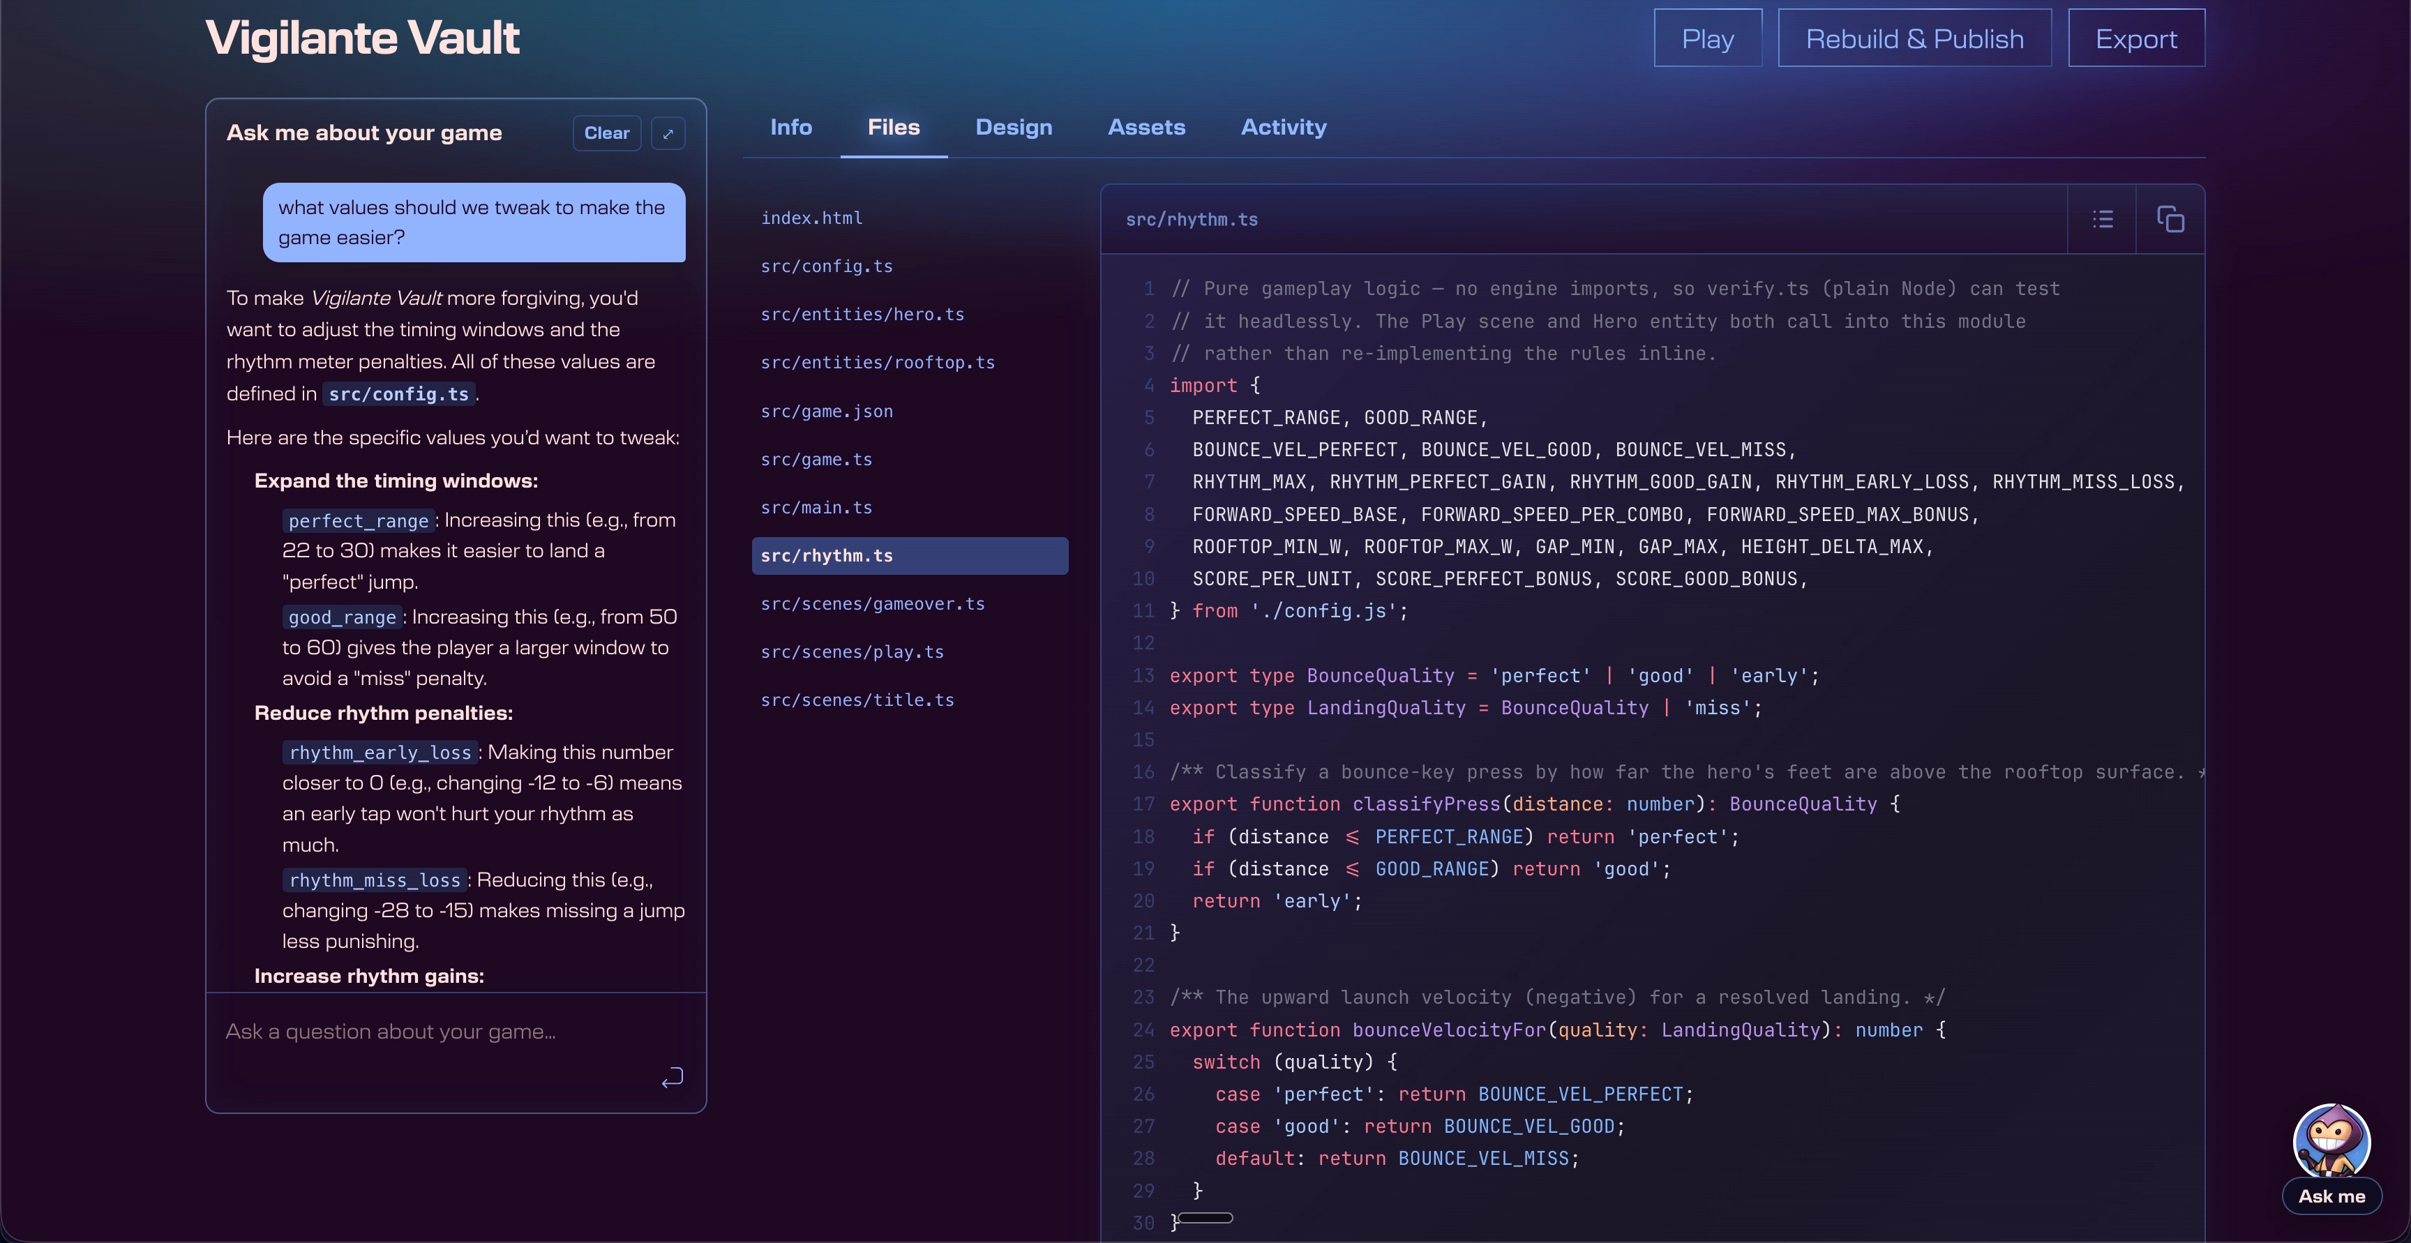Click the perfect_range code chip

tap(359, 520)
